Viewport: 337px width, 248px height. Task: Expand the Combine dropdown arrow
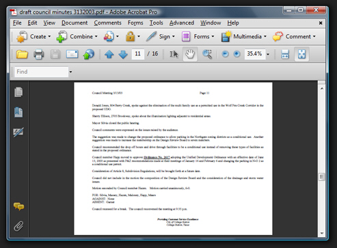pos(96,36)
